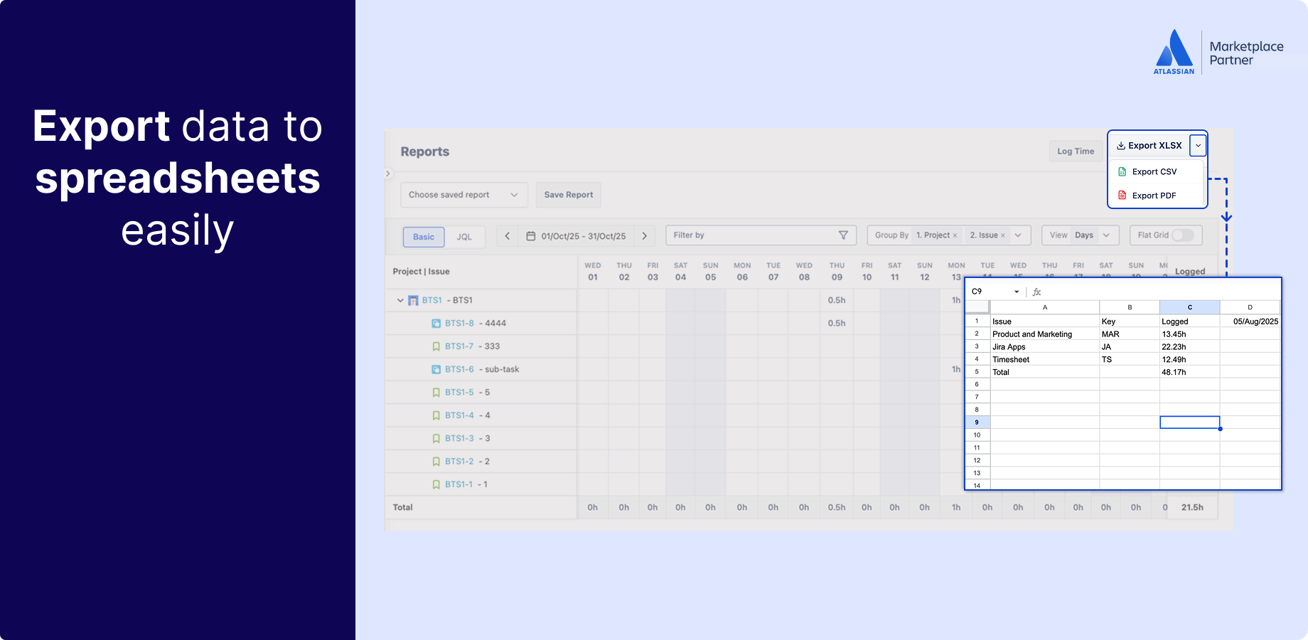Click the download icon on Export XLSX button

click(x=1121, y=145)
